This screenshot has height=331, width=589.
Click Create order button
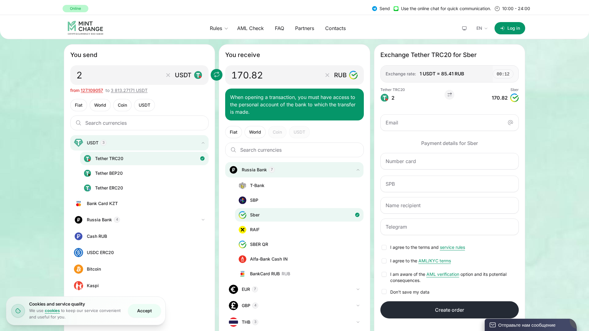click(x=449, y=310)
